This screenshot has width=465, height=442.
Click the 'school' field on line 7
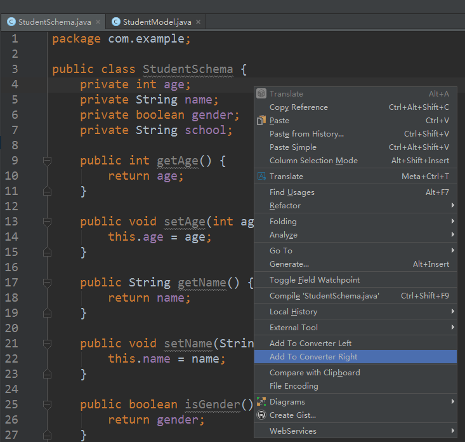pos(206,130)
